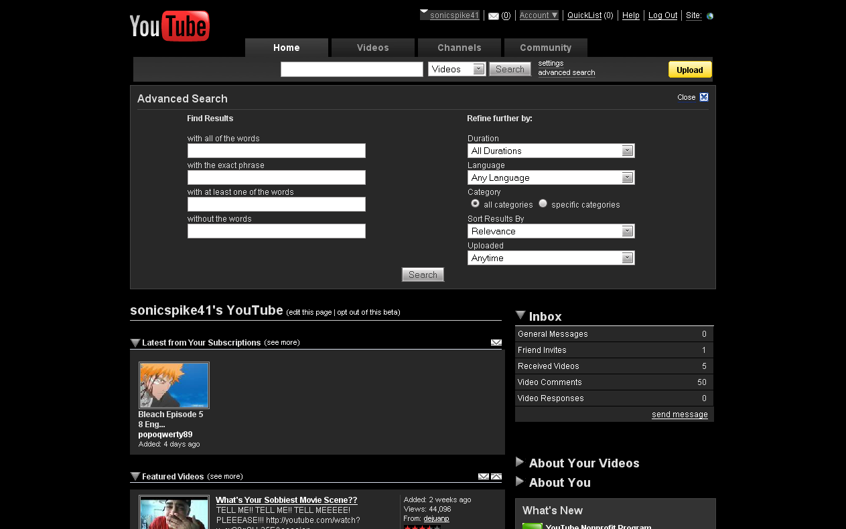
Task: Click the Advanced Search panel's Search button
Action: [x=423, y=275]
